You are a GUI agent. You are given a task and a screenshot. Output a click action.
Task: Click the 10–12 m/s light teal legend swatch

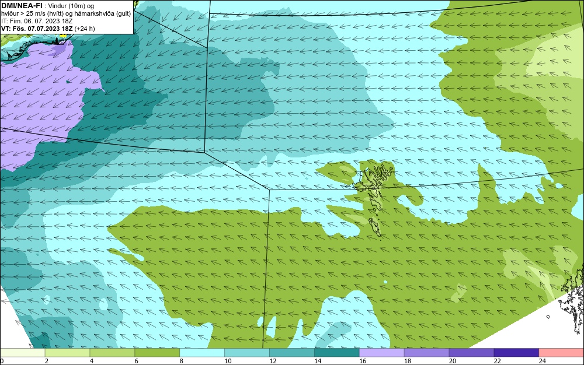click(247, 353)
